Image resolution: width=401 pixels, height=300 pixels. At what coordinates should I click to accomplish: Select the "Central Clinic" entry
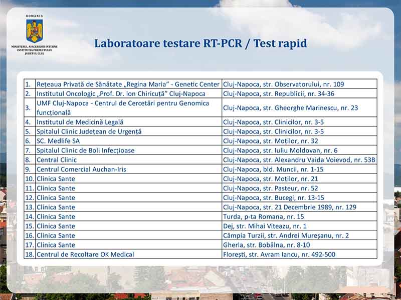click(x=57, y=160)
